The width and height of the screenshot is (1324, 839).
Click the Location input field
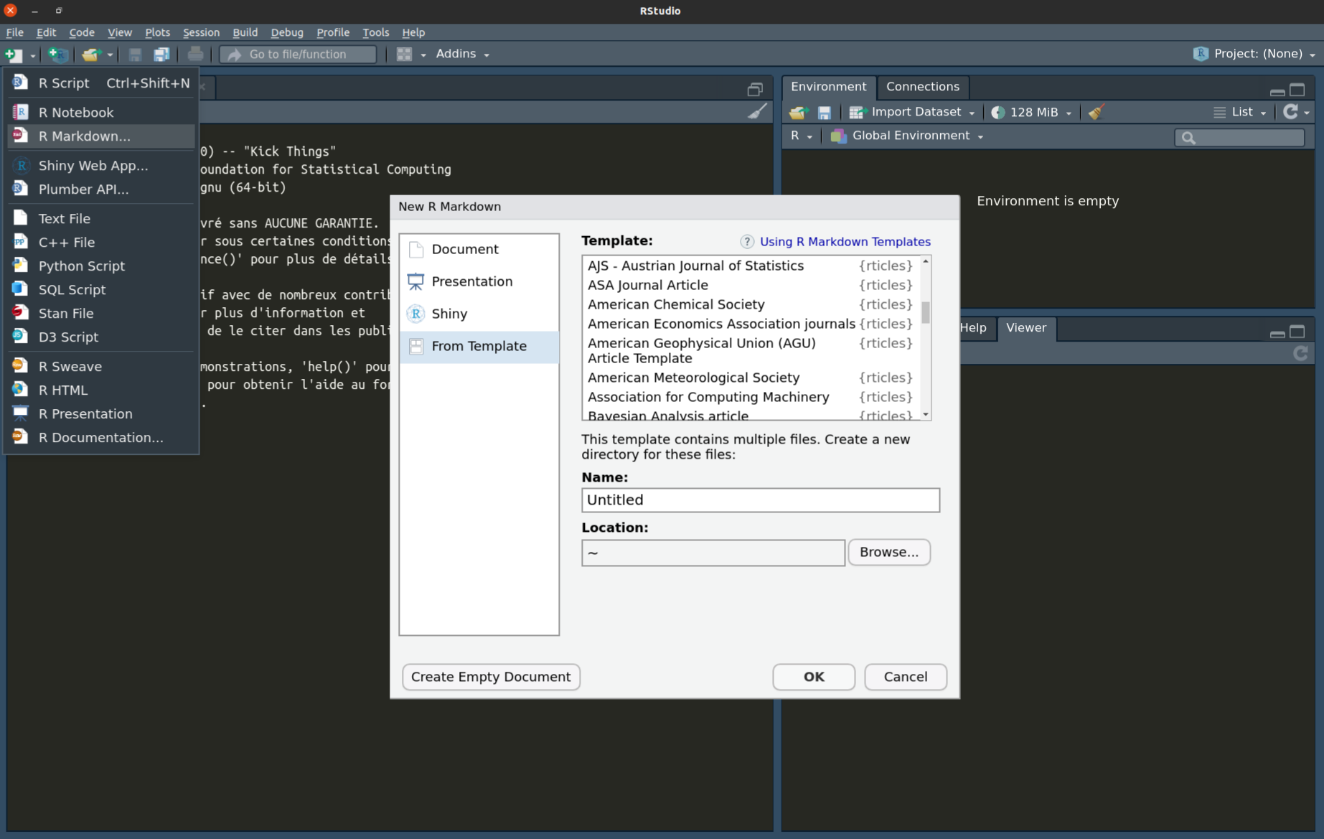pos(713,553)
